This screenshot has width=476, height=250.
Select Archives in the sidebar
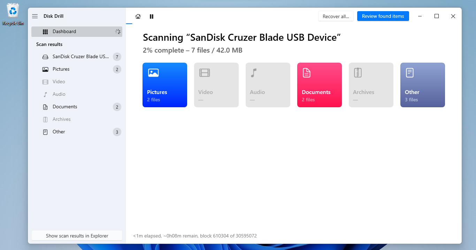[77, 119]
